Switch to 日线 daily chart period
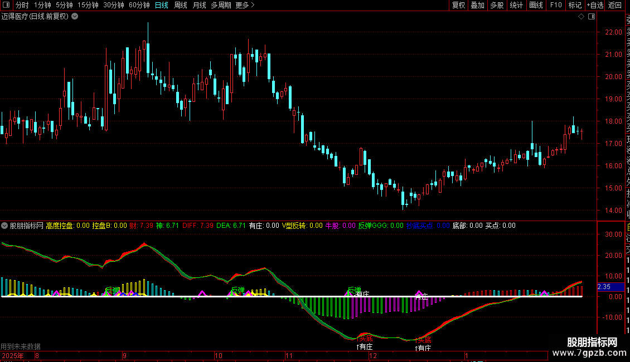630x362 pixels. click(161, 5)
